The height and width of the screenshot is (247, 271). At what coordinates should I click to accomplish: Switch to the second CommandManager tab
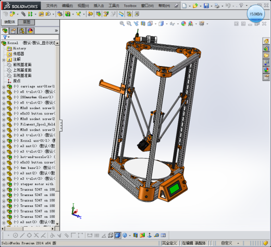click(x=27, y=22)
